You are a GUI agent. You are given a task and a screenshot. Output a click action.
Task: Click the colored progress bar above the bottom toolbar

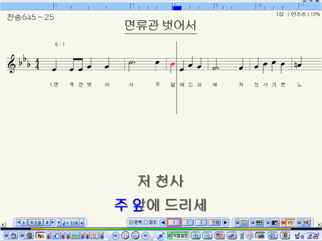click(x=161, y=229)
